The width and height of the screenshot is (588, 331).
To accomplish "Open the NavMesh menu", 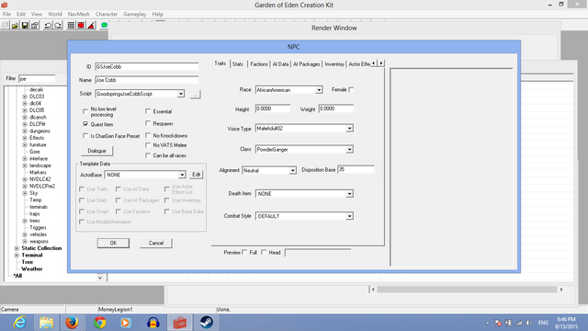I will (78, 14).
